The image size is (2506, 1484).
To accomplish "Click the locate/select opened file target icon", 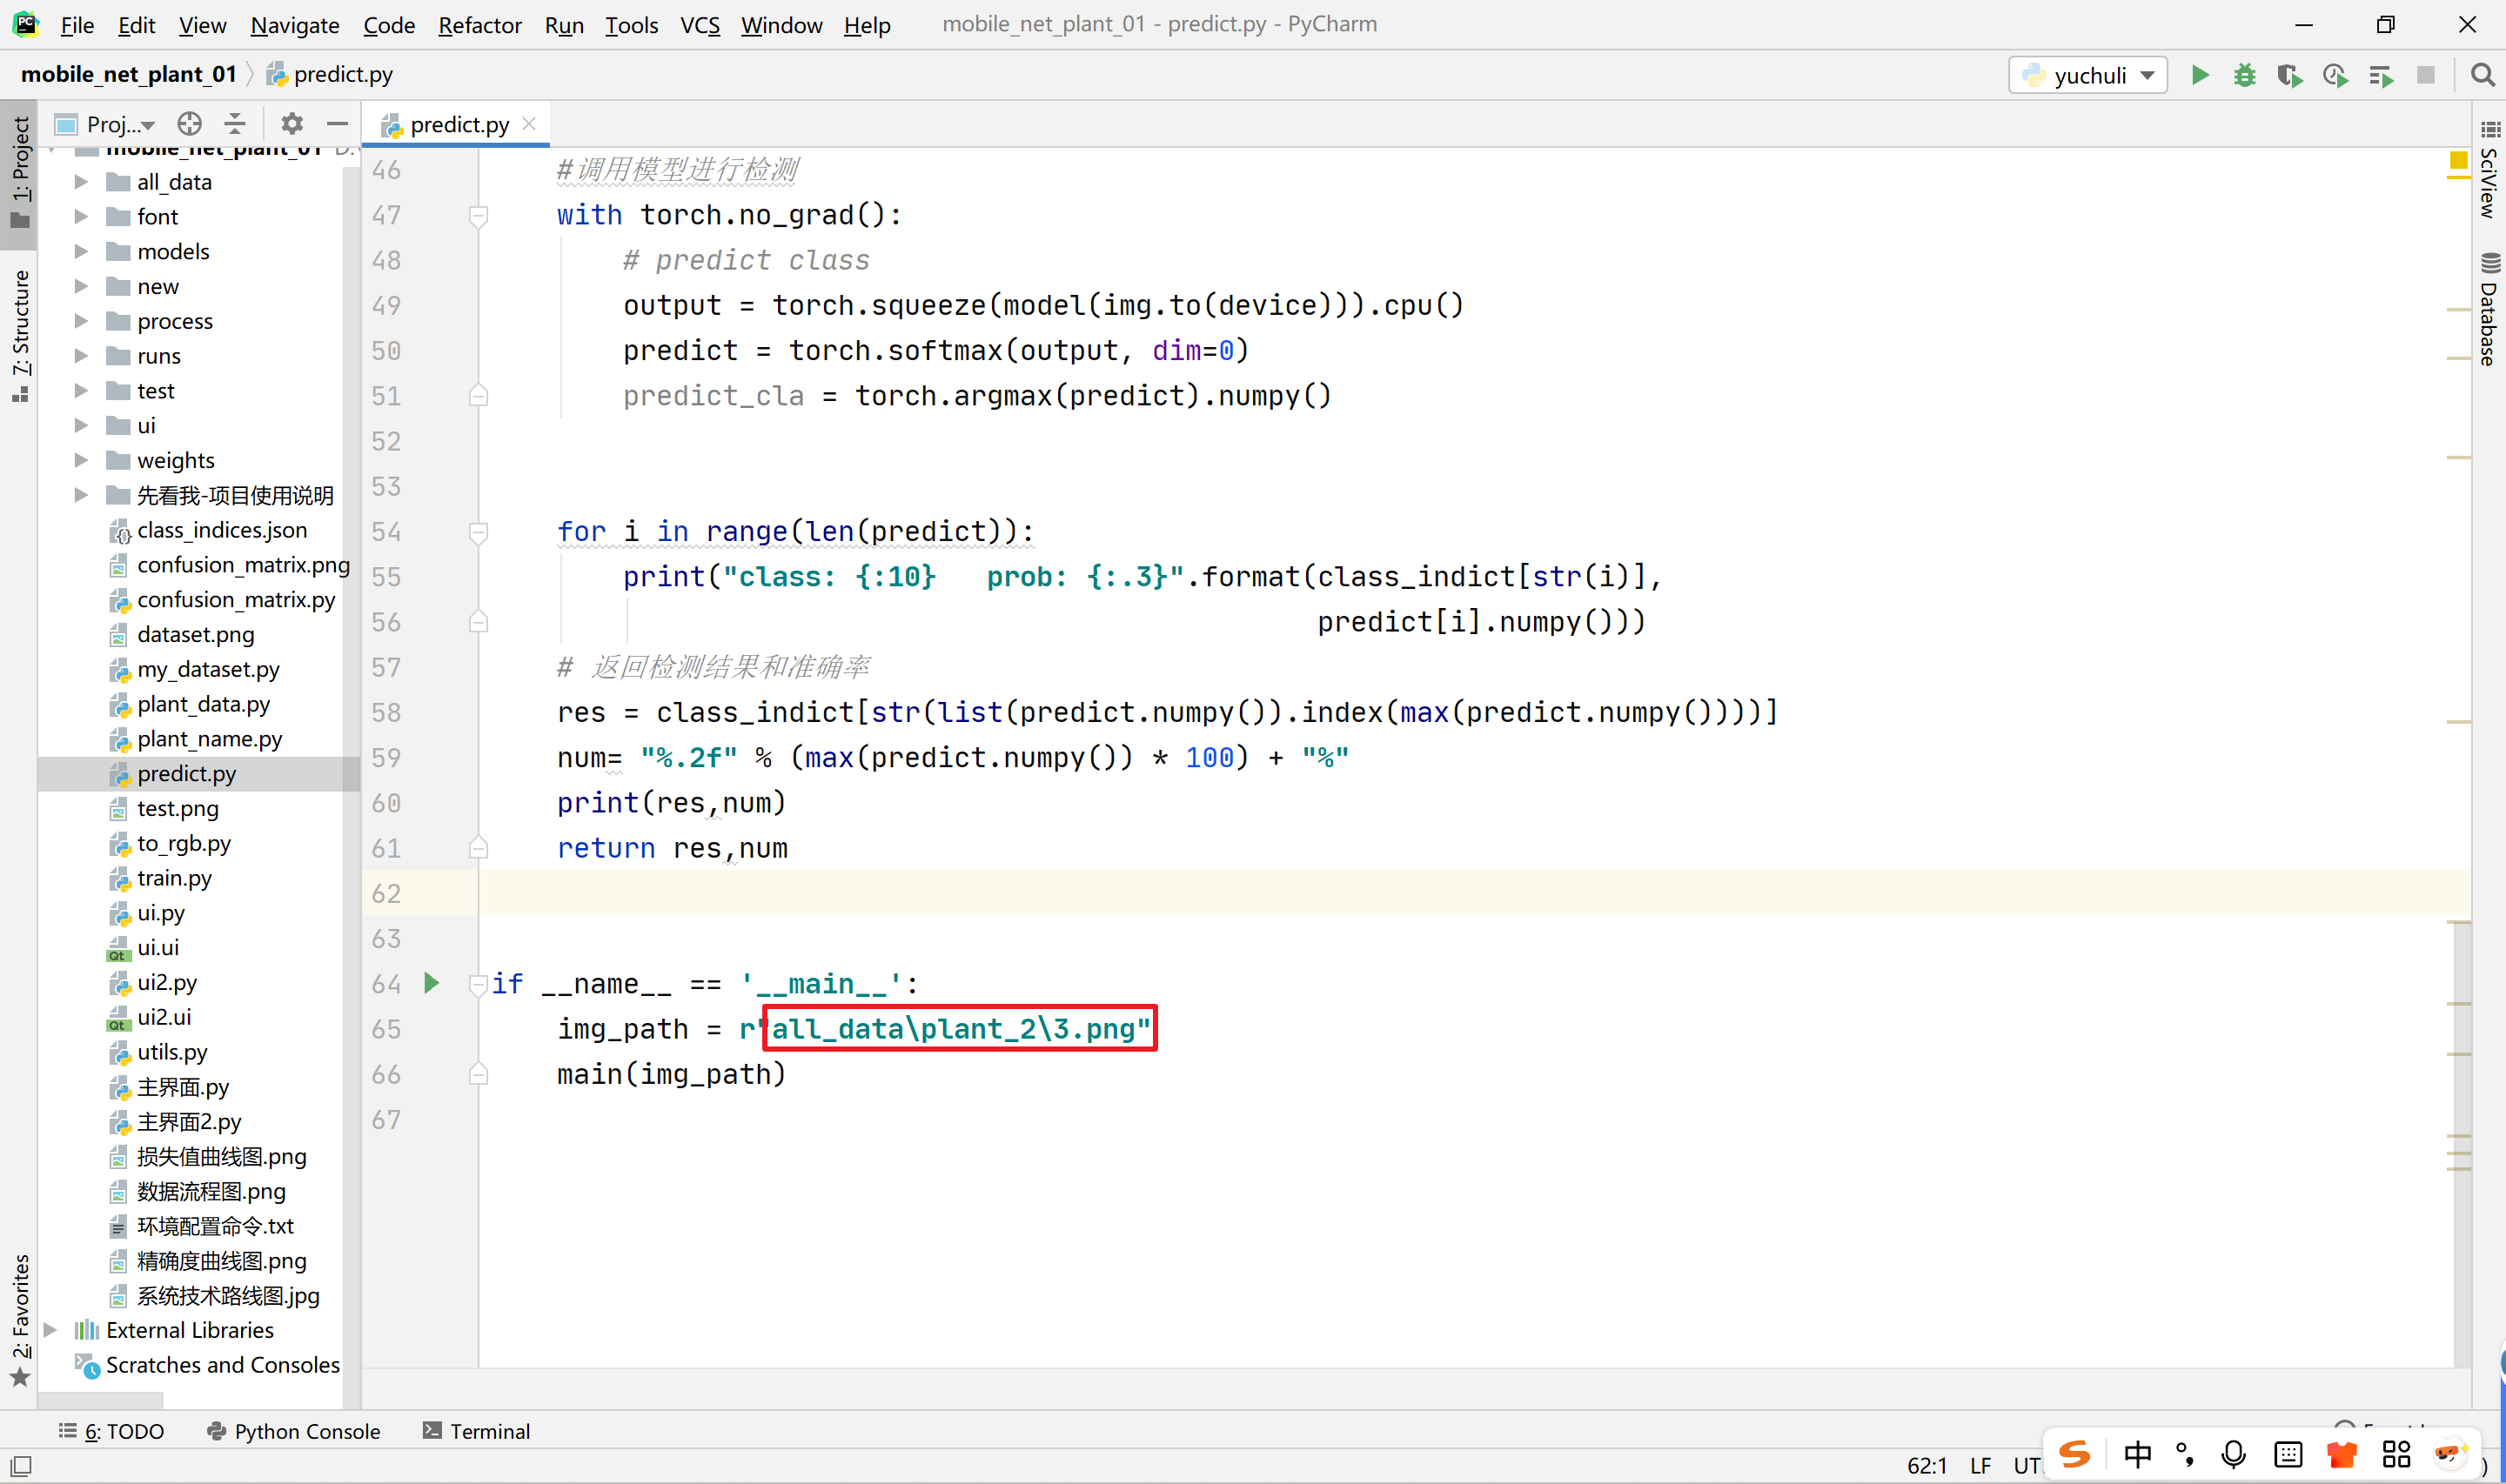I will tap(189, 124).
